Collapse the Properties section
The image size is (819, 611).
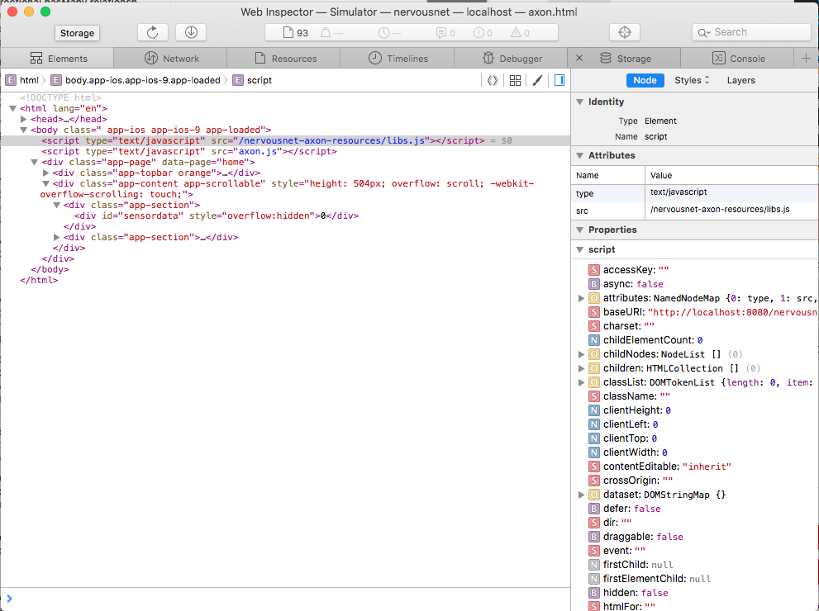[580, 230]
